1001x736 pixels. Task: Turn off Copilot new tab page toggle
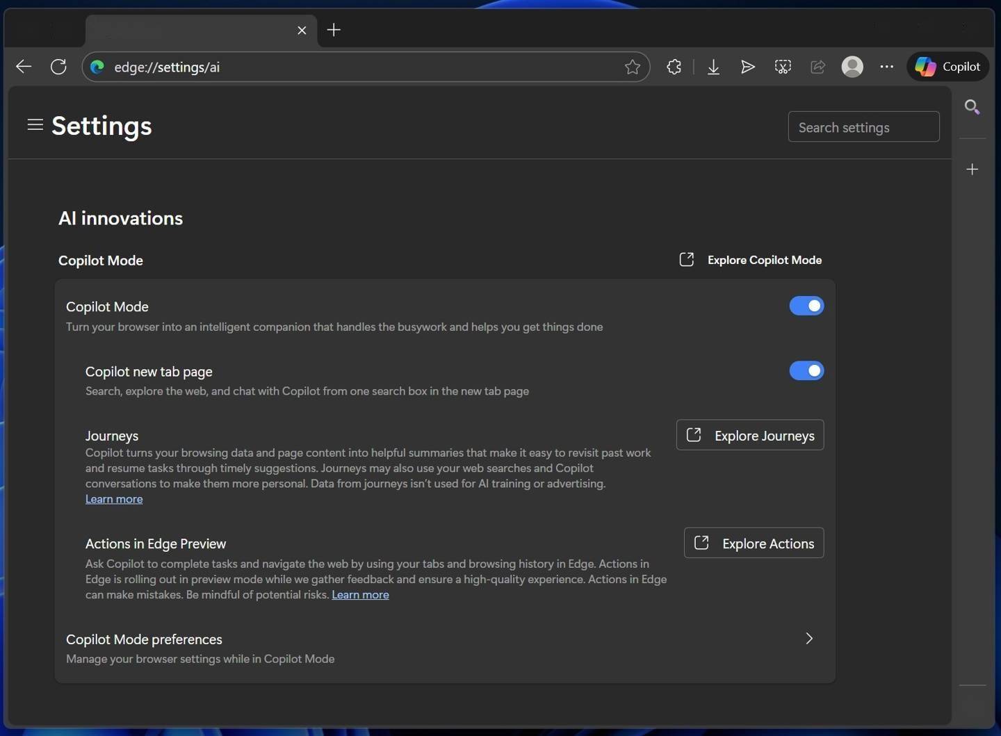(x=806, y=370)
